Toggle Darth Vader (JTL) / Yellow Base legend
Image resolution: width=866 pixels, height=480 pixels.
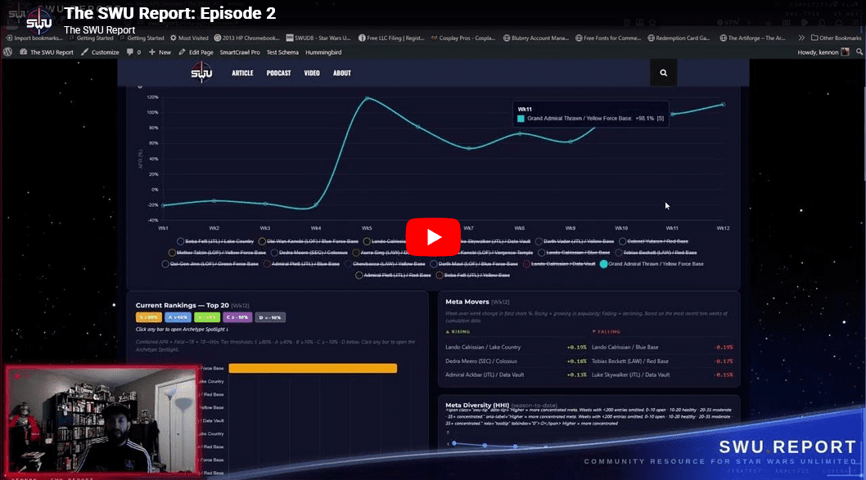[x=575, y=241]
